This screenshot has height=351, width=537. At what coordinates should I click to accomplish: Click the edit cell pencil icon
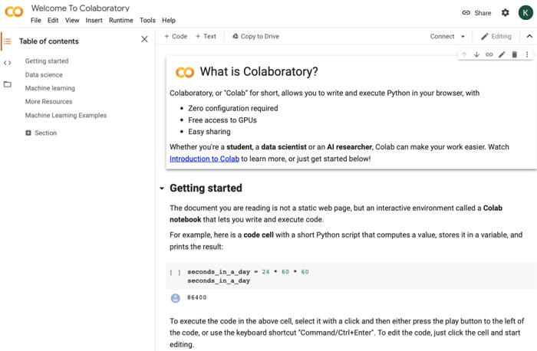502,54
